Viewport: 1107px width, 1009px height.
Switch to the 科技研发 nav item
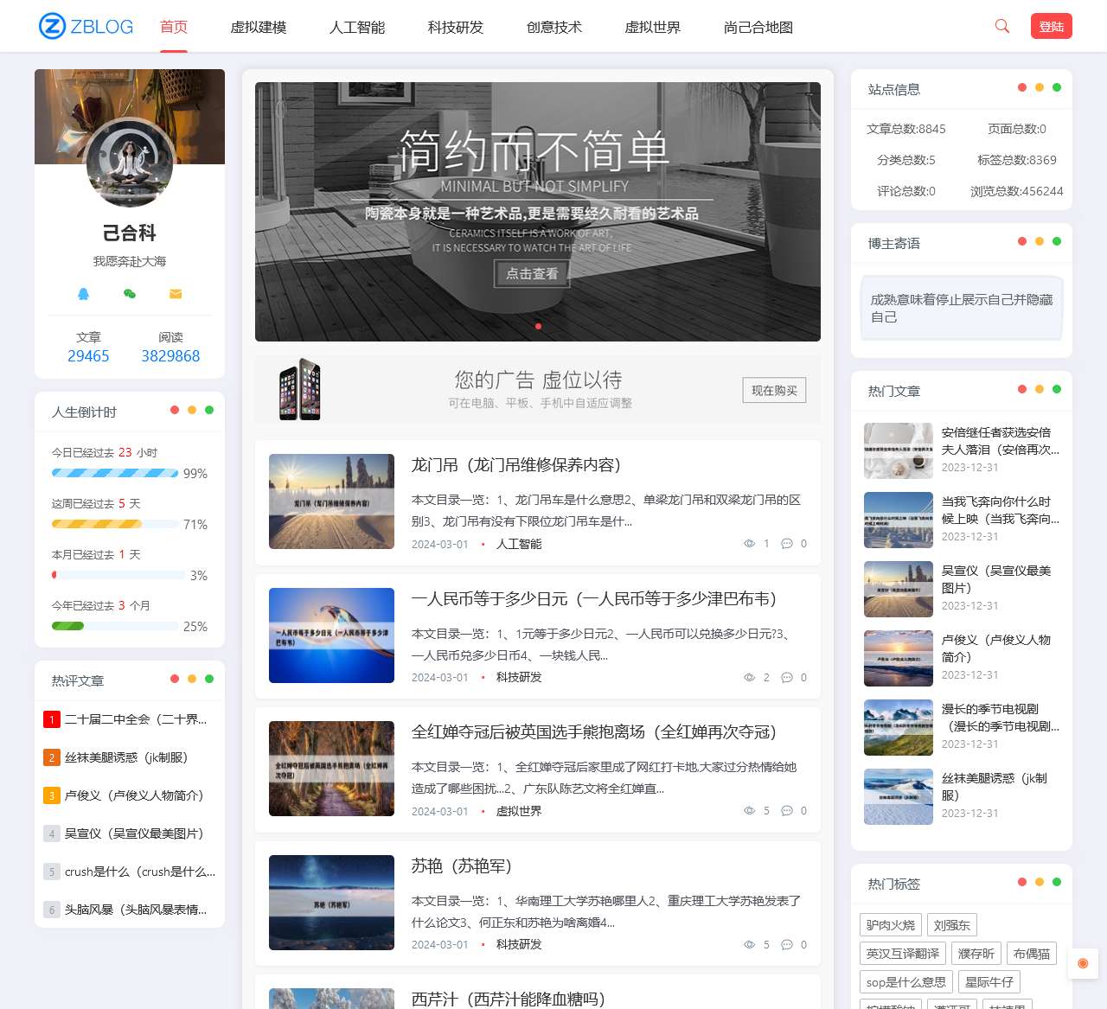click(454, 27)
